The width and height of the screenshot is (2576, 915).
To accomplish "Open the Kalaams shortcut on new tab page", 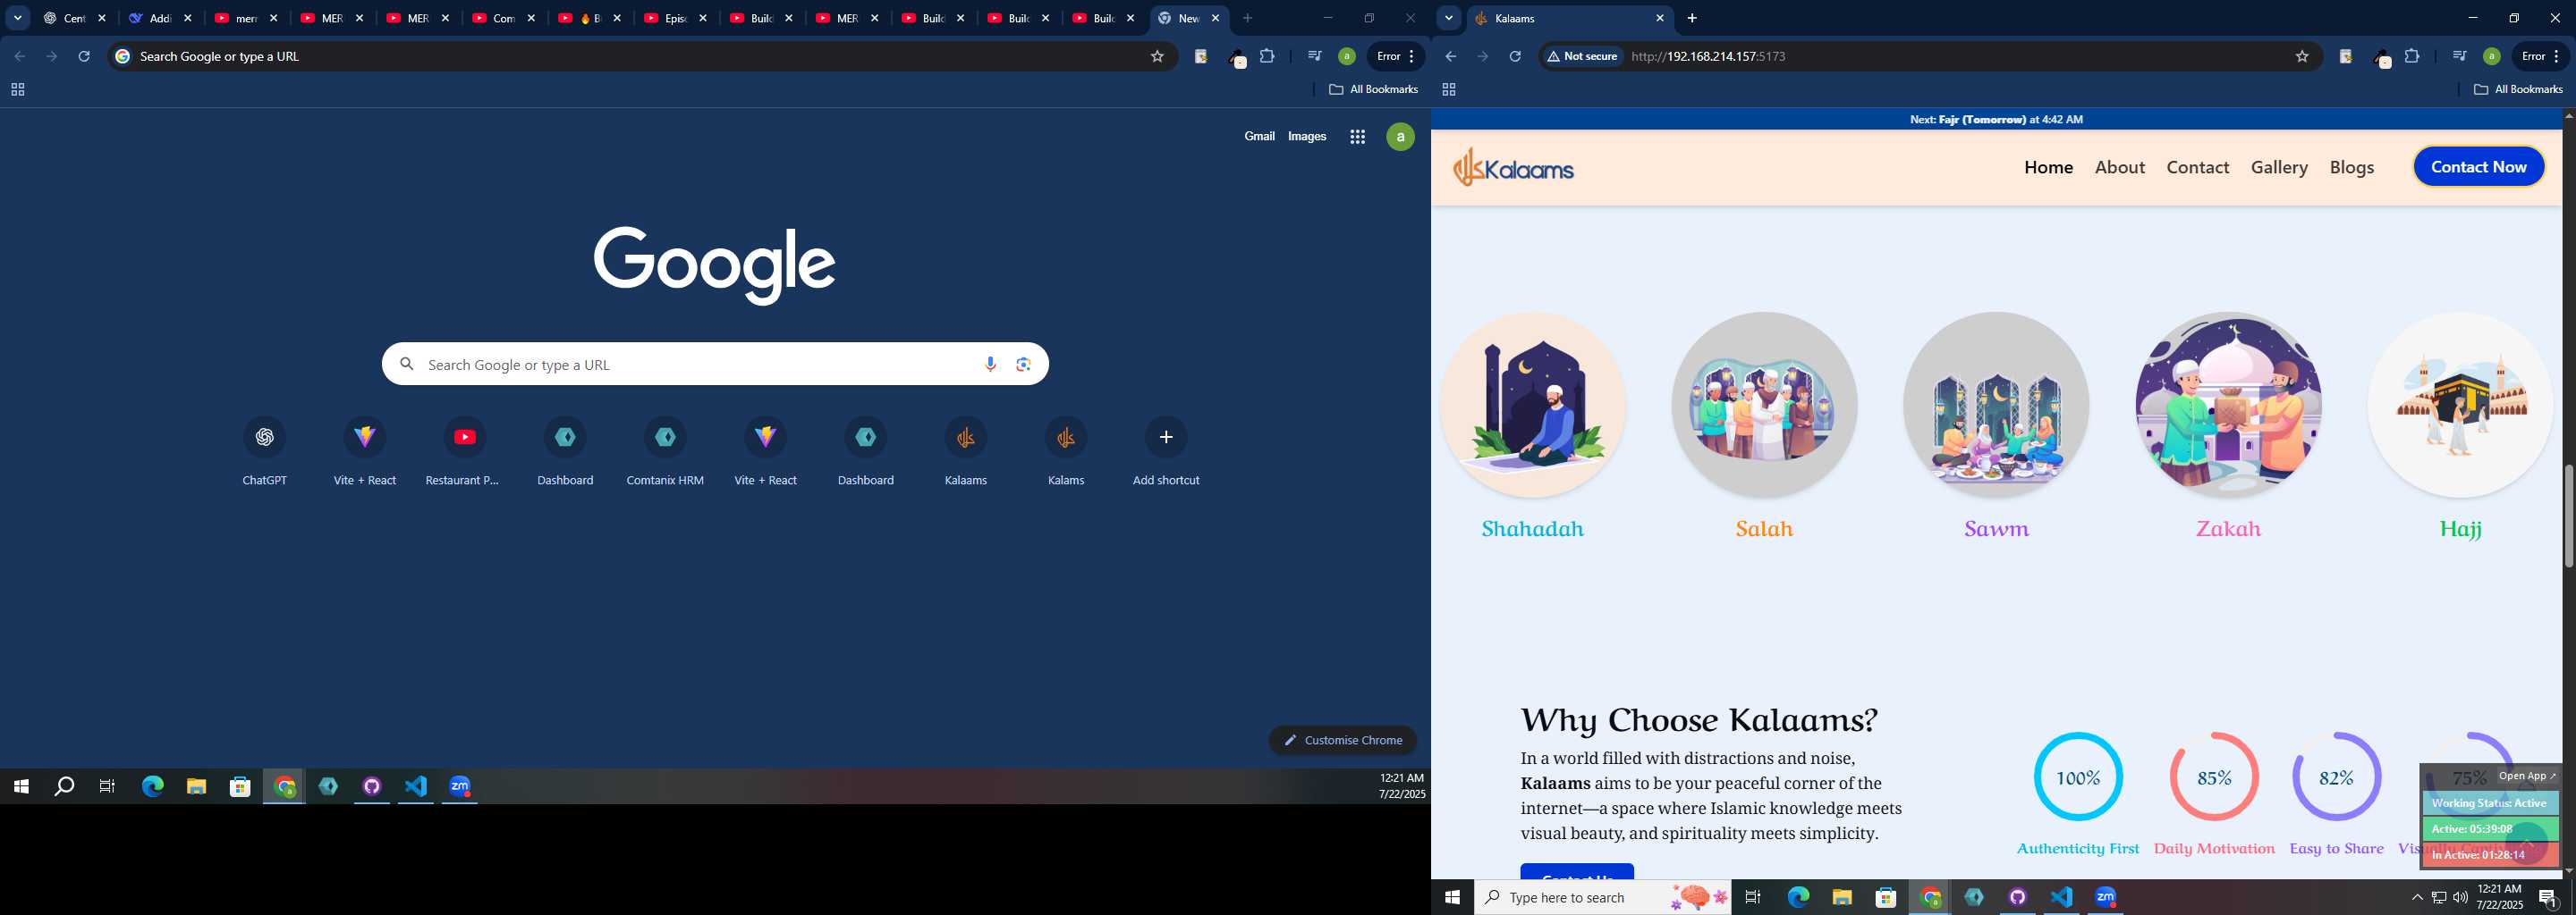I will coord(966,450).
